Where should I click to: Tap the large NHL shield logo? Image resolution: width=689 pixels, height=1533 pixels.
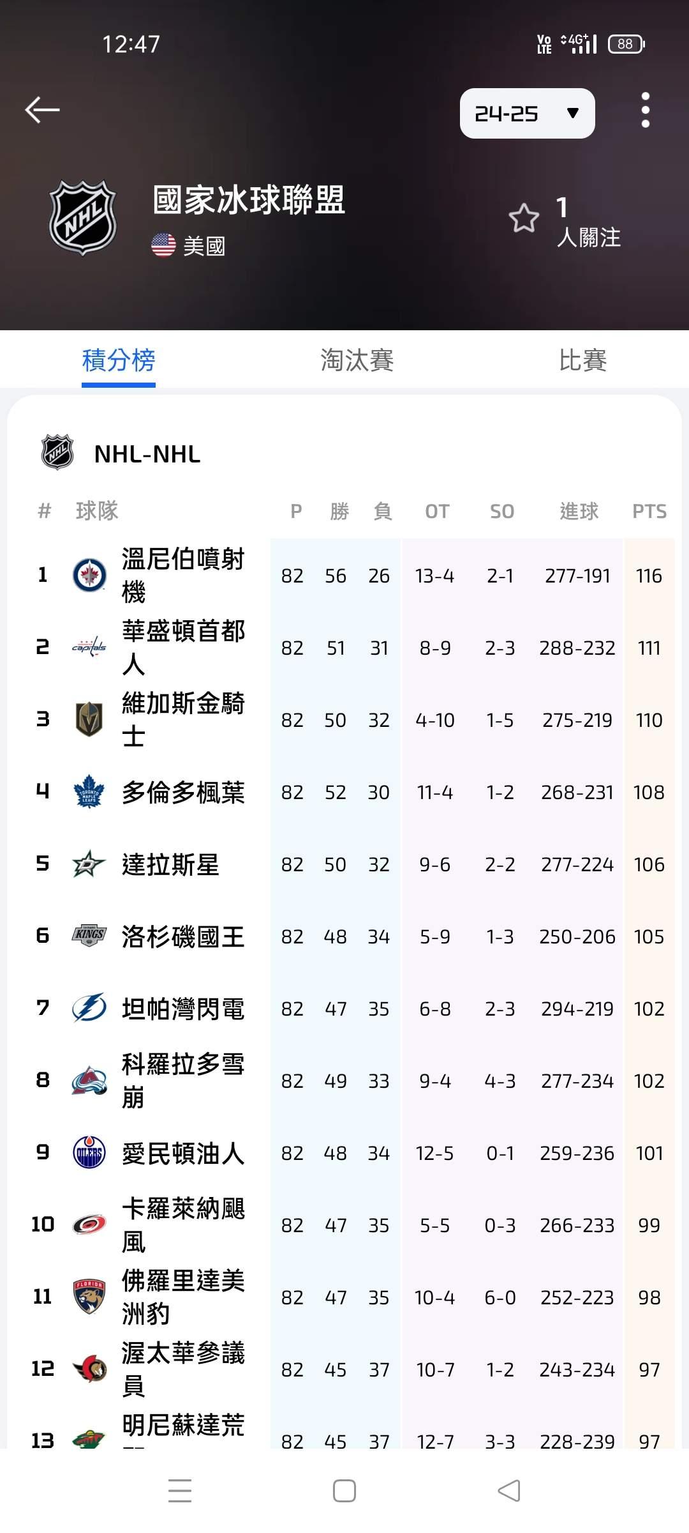pyautogui.click(x=83, y=218)
